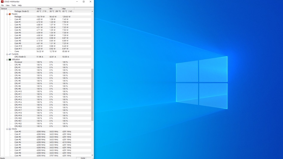Click the Ready status bar text

(3, 158)
